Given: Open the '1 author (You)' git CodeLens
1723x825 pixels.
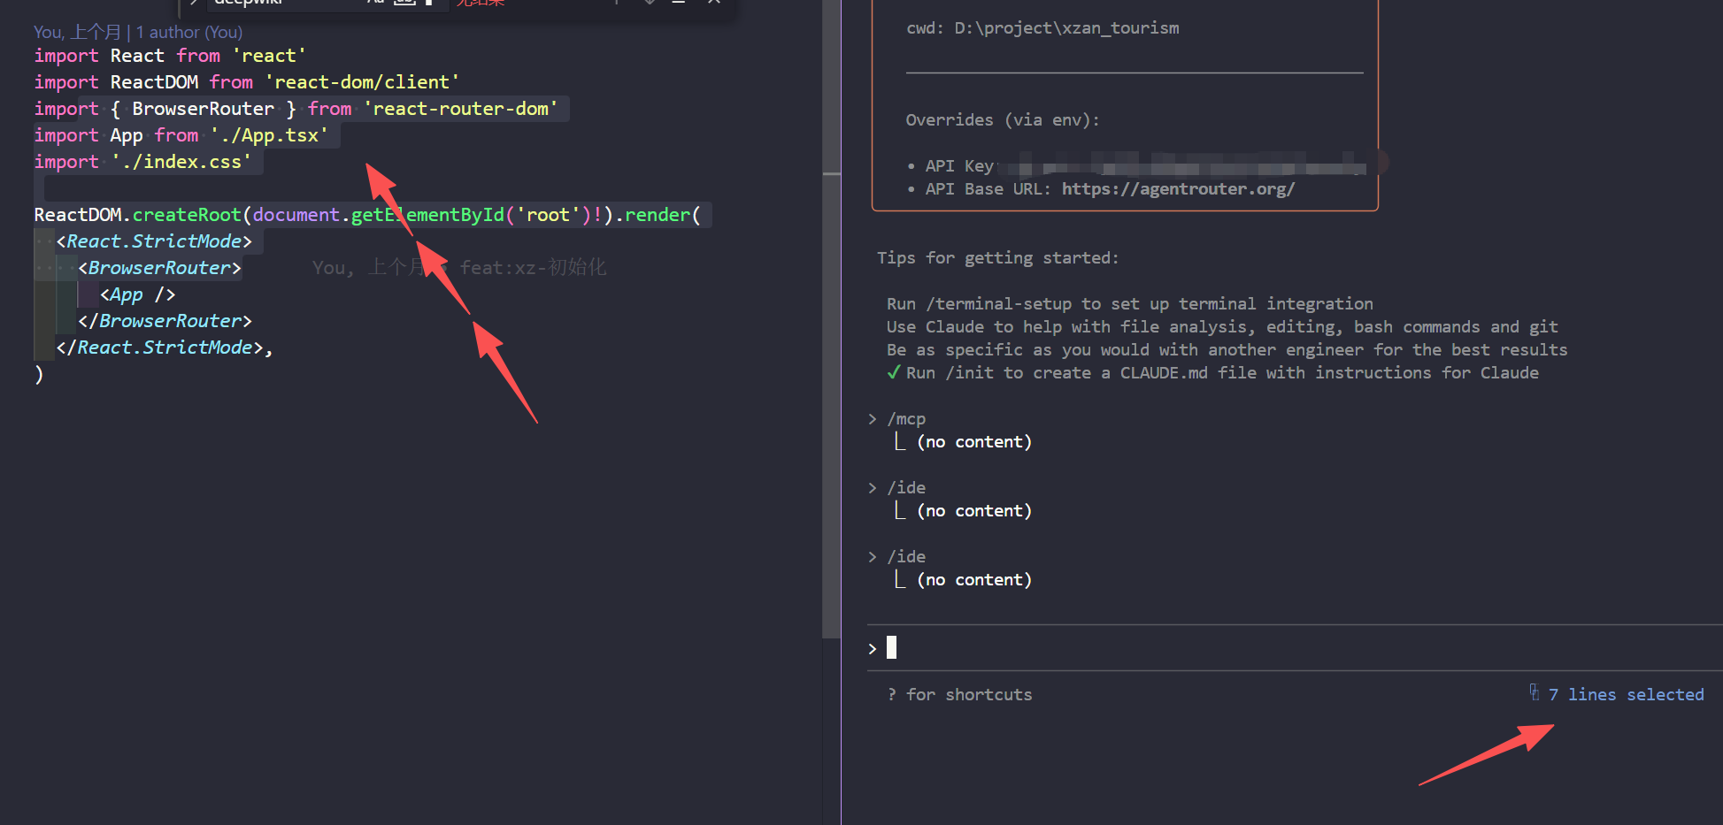Looking at the screenshot, I should 188,32.
